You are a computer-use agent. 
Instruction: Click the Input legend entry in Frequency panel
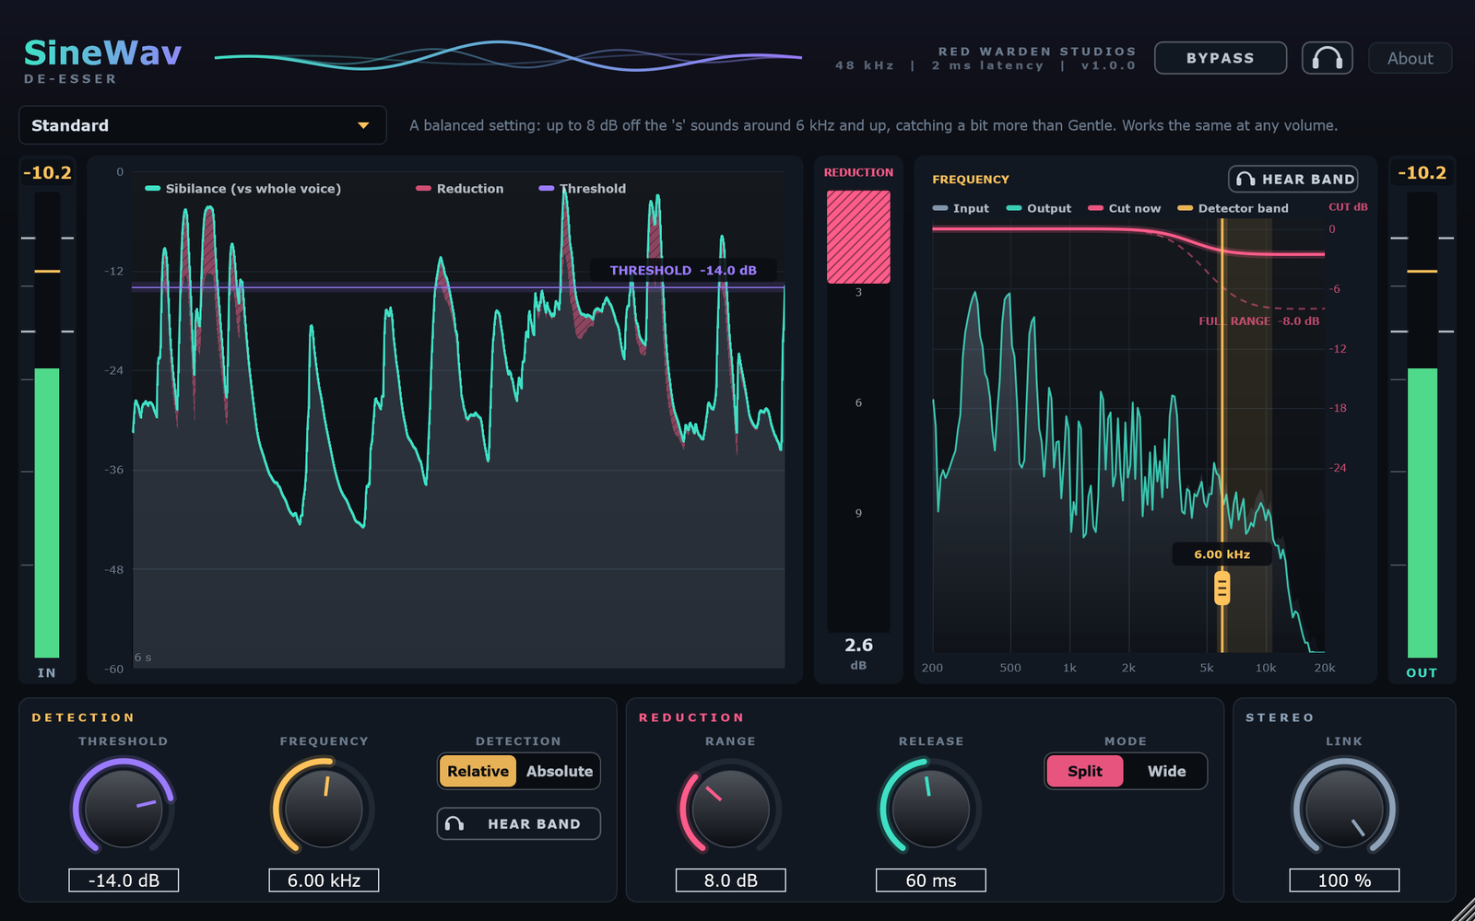[961, 208]
